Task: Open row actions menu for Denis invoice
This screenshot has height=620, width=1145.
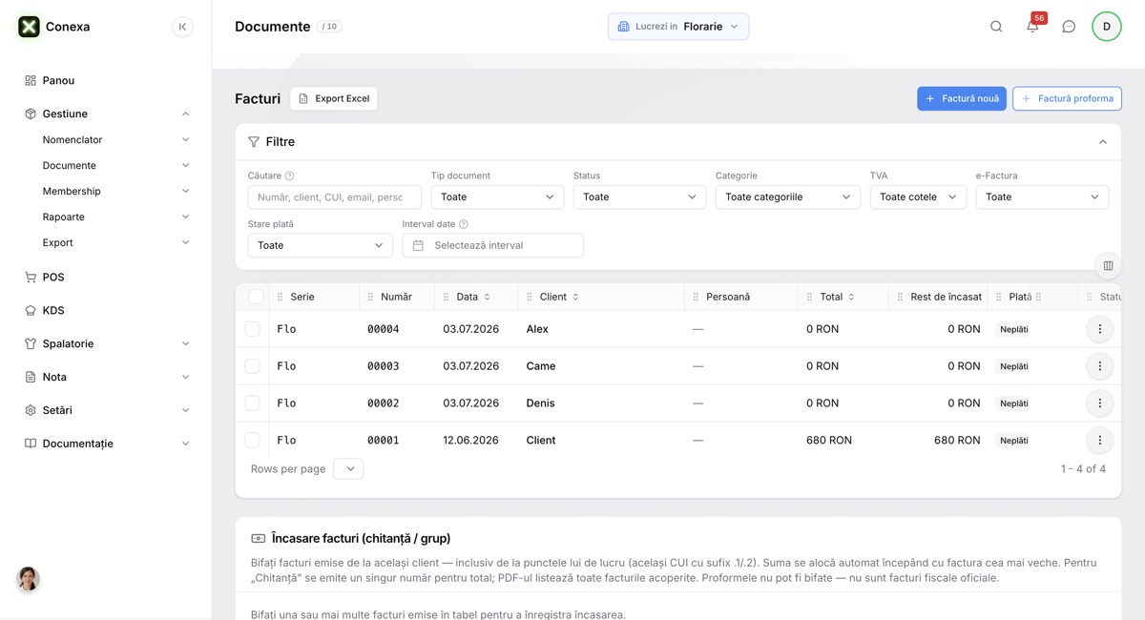Action: [1100, 403]
